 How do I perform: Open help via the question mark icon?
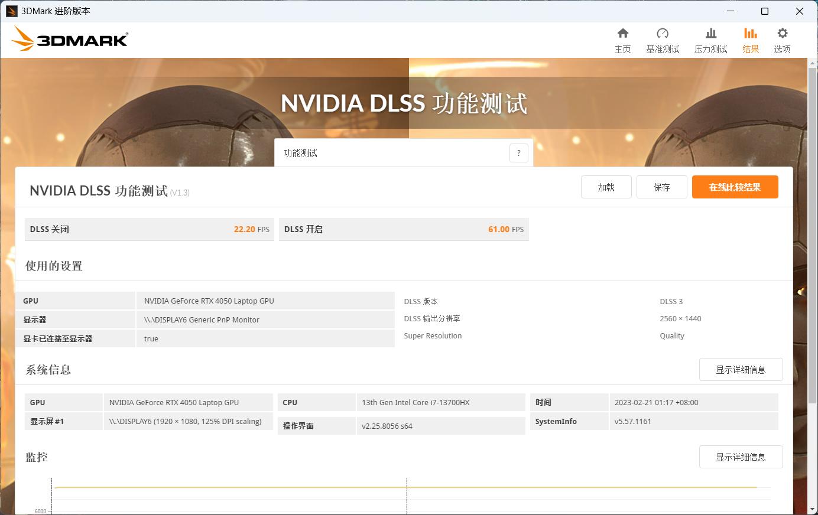519,152
